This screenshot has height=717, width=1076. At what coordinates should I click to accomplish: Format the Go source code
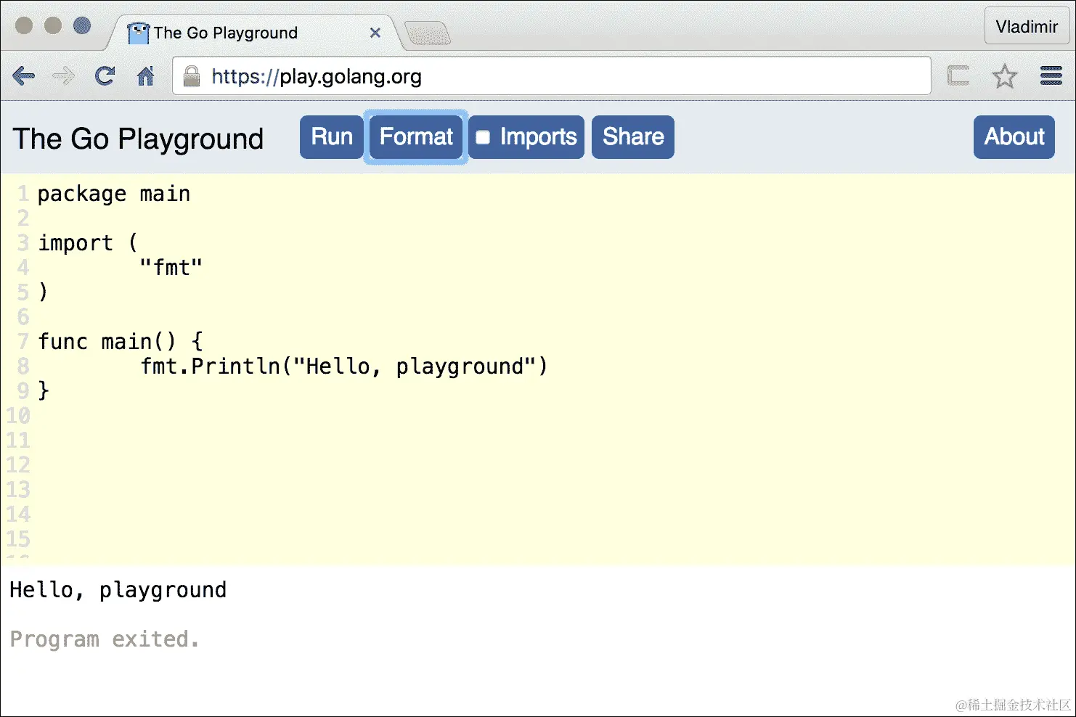pyautogui.click(x=415, y=136)
